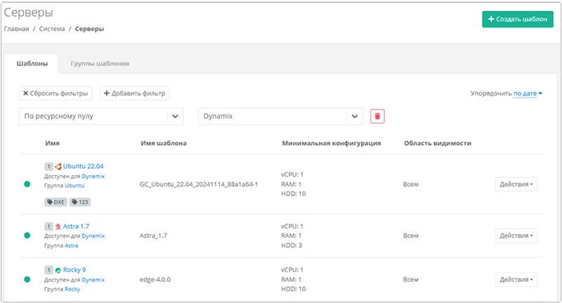Switch to the "Группы шаблонов" tab
562x303 pixels.
point(100,64)
